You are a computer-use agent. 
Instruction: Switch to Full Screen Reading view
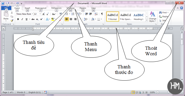(137, 92)
